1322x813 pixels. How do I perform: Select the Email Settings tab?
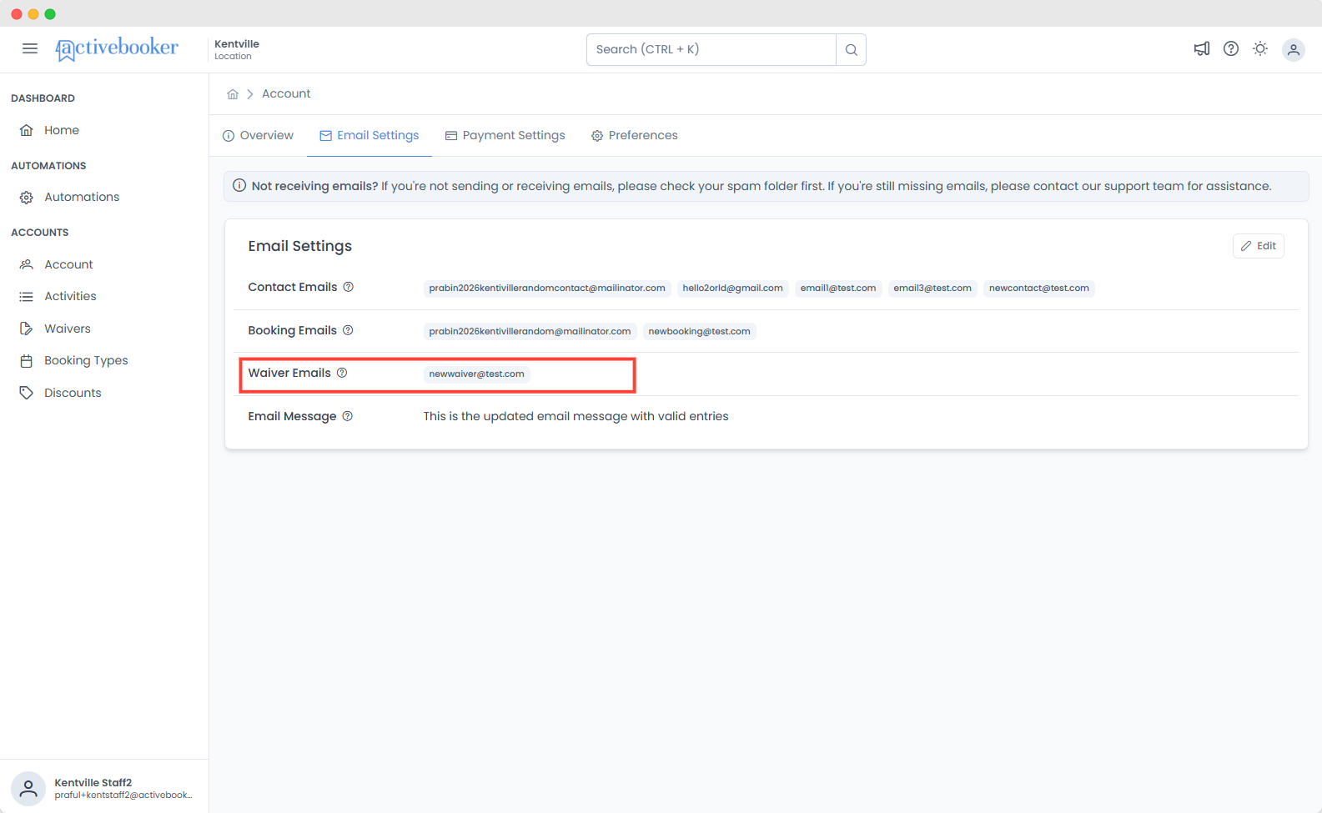pos(369,135)
